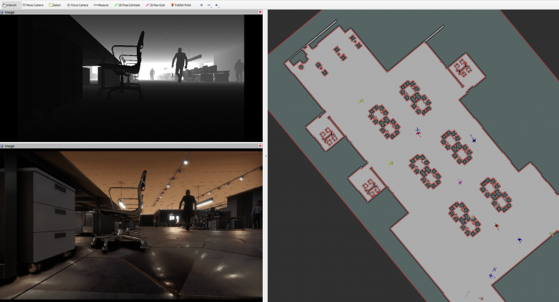The width and height of the screenshot is (559, 302).
Task: Activate the 2D Pose Estimate tool
Action: tap(127, 5)
